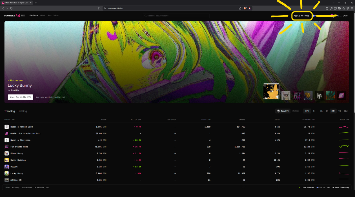Select the white rabbit logo carousel thumbnail
Image resolution: width=355 pixels, height=197 pixels.
pos(319,95)
